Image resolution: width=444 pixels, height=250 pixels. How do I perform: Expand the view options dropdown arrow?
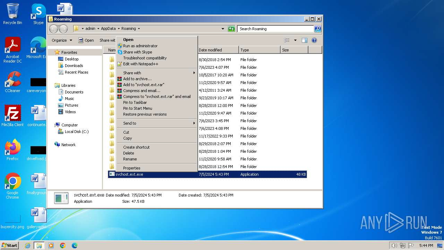tap(295, 40)
